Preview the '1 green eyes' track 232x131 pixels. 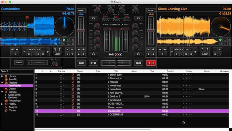click(62, 75)
